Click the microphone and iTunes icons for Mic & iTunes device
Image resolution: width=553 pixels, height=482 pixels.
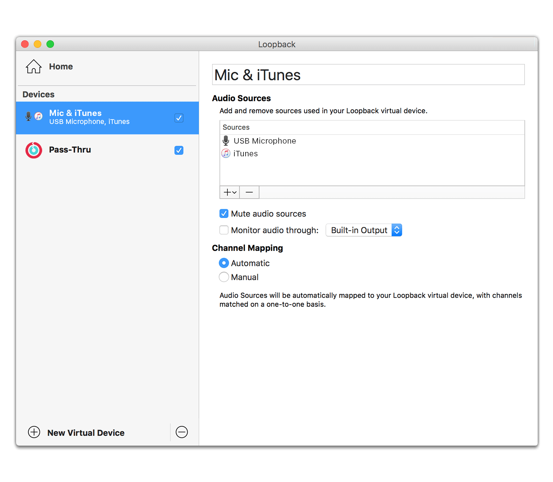point(34,116)
